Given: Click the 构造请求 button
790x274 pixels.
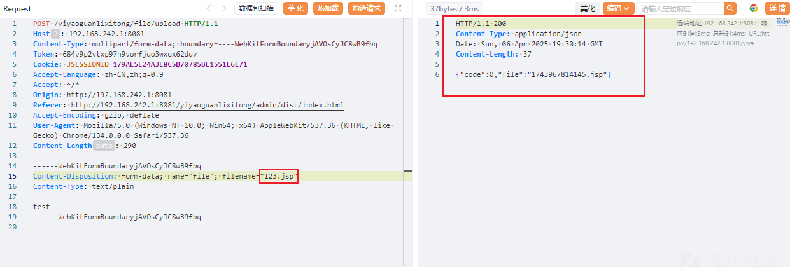Looking at the screenshot, I should point(367,8).
